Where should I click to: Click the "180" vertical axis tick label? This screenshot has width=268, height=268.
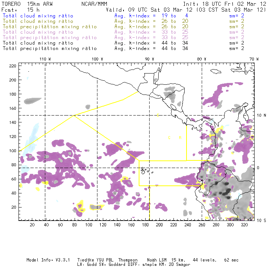(x=13, y=94)
